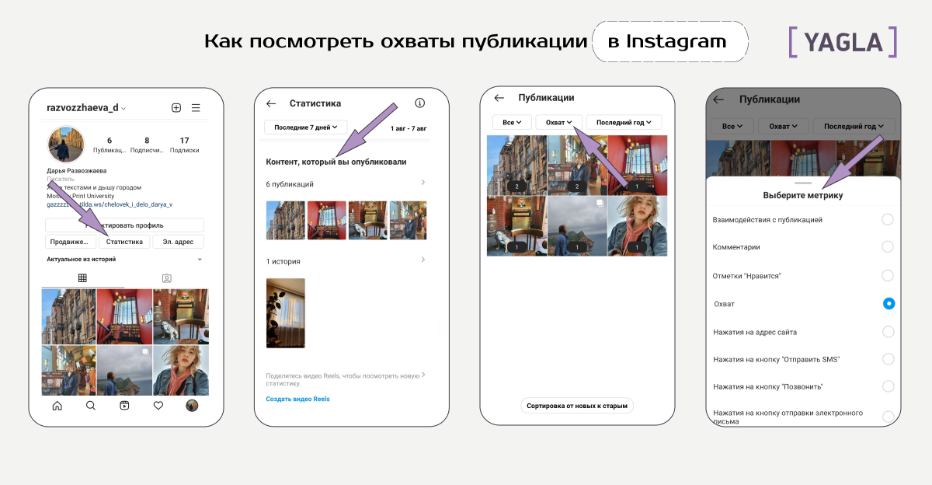Select Нажатия на адрес сайта radio
932x485 pixels.
coord(888,332)
